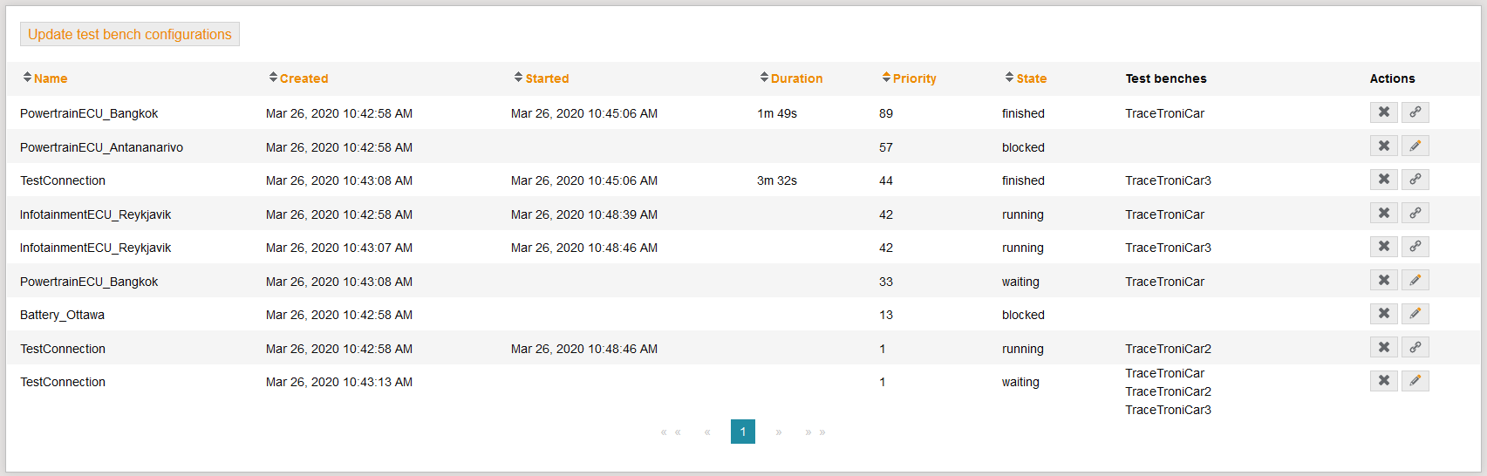Remove the PowerTrainECU_Antananarivo job

[1383, 146]
